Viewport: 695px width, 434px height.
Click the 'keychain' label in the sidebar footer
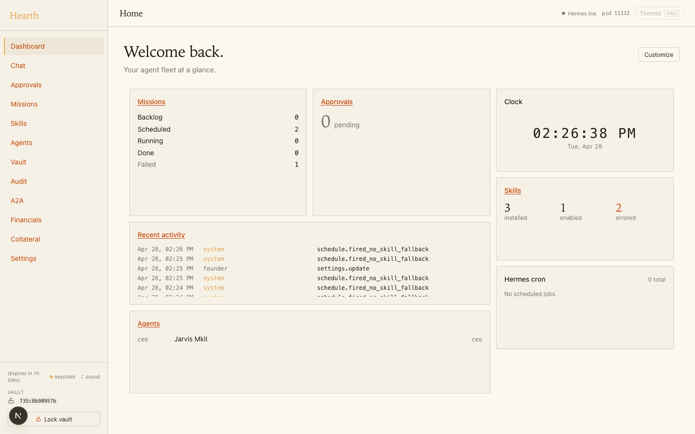pos(65,377)
